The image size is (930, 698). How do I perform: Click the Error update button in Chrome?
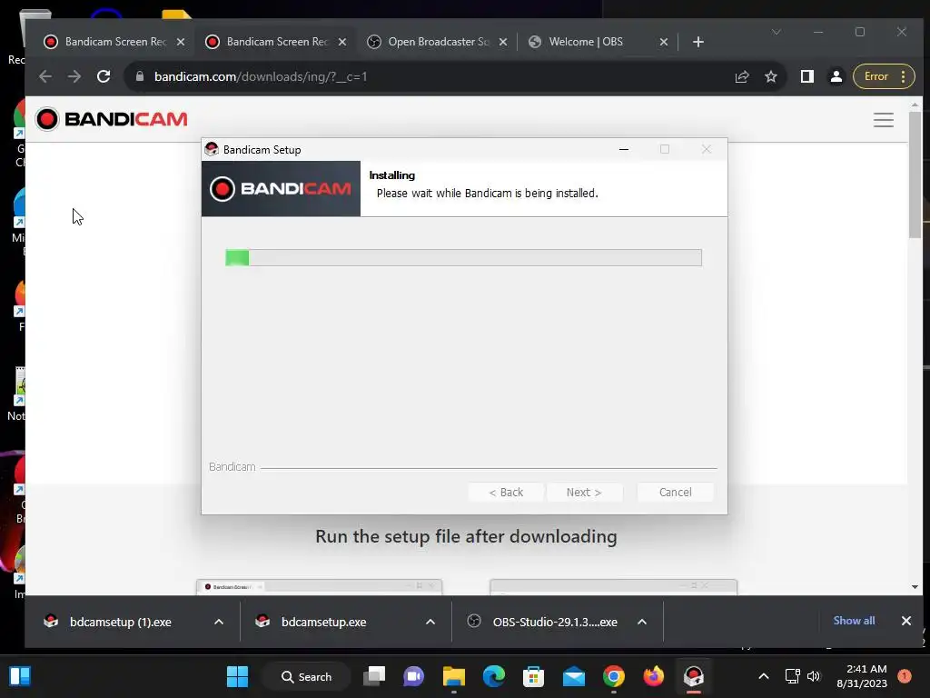point(883,76)
